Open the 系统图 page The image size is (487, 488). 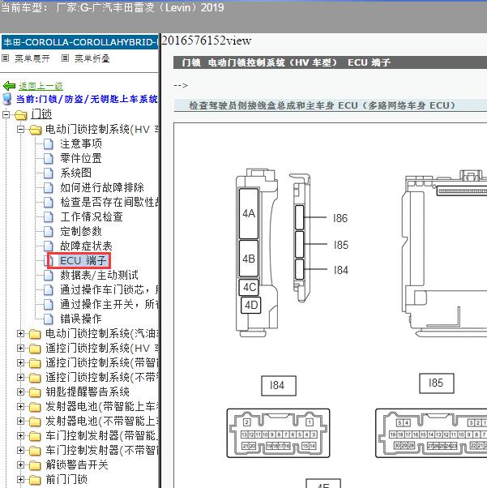tap(75, 173)
